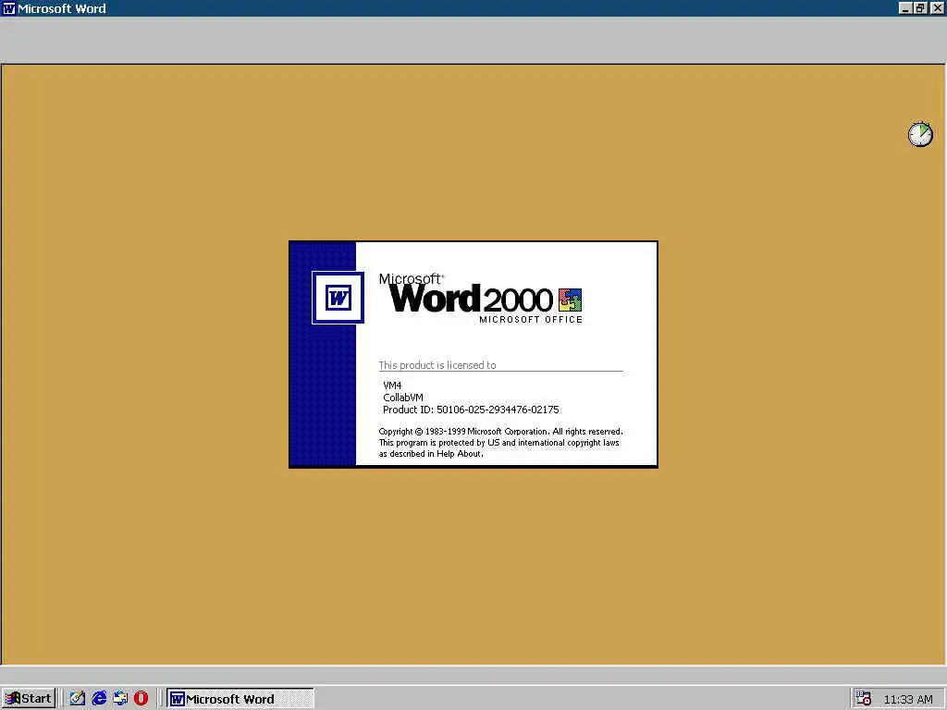This screenshot has width=947, height=710.
Task: Launch Internet Explorer from quick launch
Action: coord(99,699)
